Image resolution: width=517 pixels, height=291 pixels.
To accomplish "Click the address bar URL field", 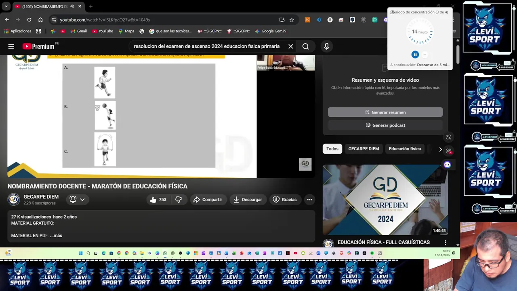I will pos(166,20).
